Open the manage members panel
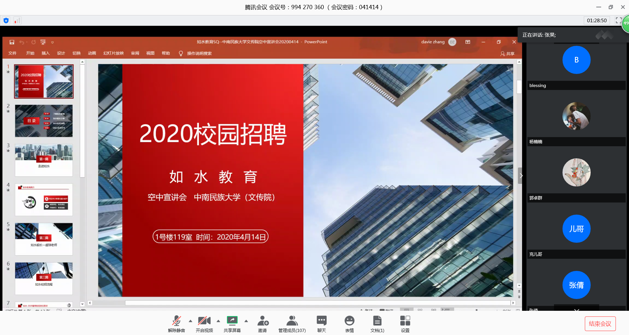The image size is (629, 335). tap(292, 321)
